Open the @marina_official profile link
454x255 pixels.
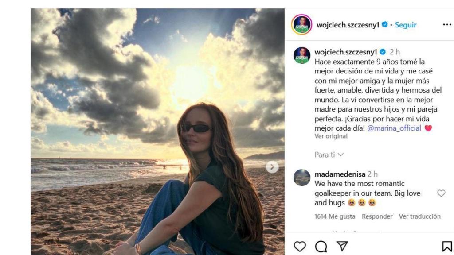point(395,128)
